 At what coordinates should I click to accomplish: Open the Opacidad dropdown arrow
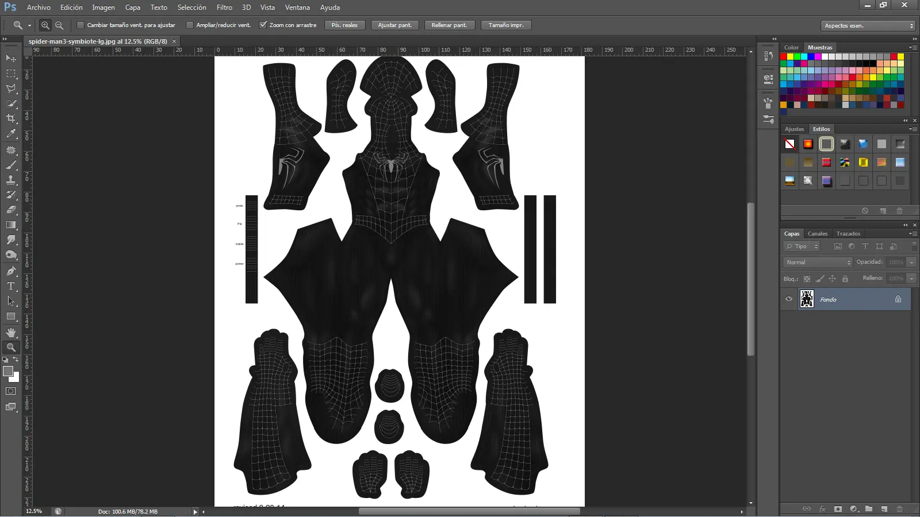(911, 263)
